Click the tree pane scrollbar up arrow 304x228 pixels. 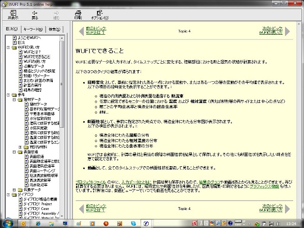click(x=62, y=38)
